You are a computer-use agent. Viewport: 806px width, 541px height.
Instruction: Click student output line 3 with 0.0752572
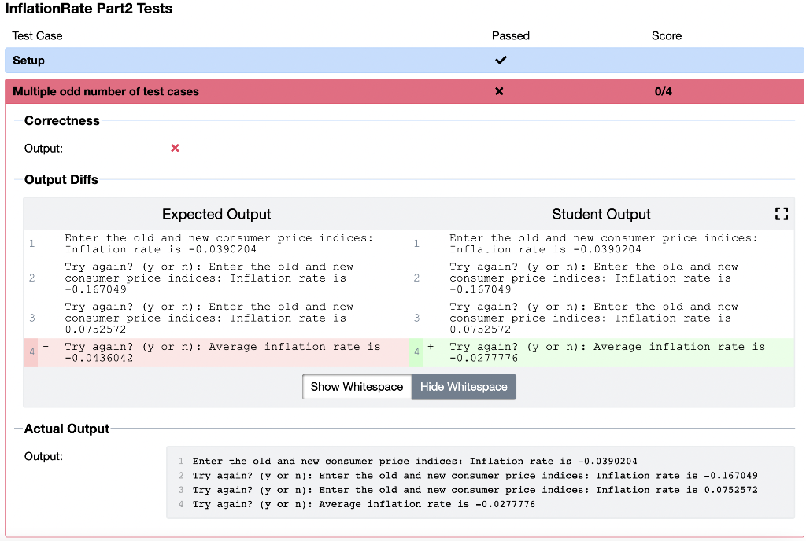click(593, 318)
